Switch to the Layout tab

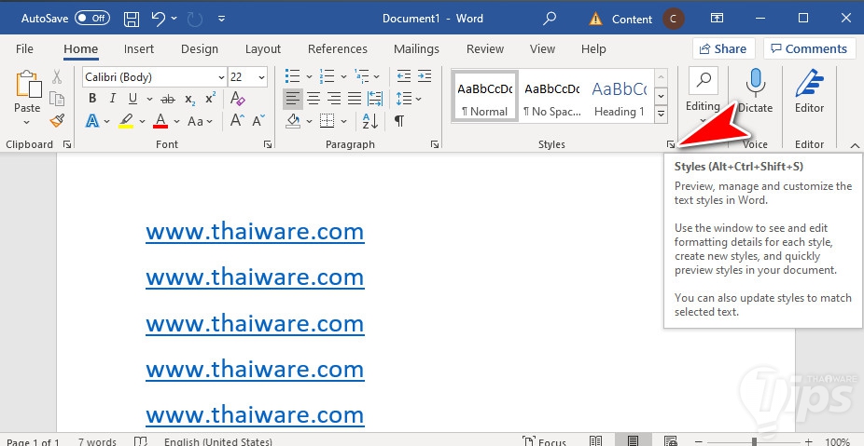[x=263, y=49]
